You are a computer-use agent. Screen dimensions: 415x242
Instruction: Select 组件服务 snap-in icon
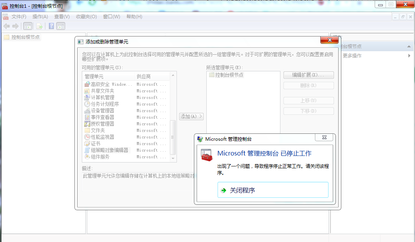(x=87, y=157)
